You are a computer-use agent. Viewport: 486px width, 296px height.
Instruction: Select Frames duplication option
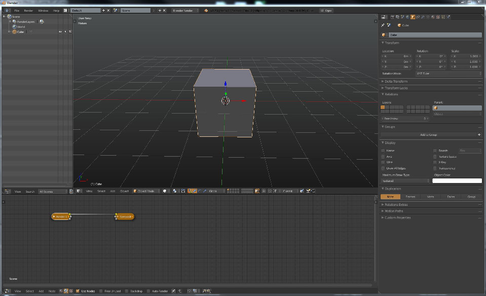(x=410, y=196)
